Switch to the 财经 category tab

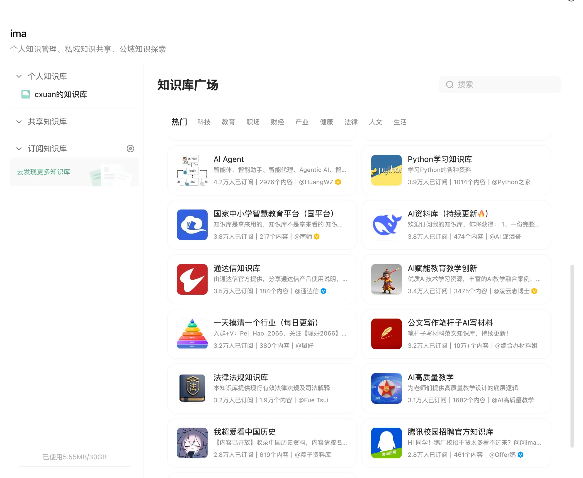pyautogui.click(x=278, y=122)
